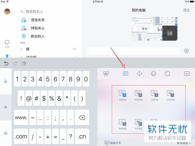Tap the undo arrow icon
The image size is (195, 146).
point(6,63)
